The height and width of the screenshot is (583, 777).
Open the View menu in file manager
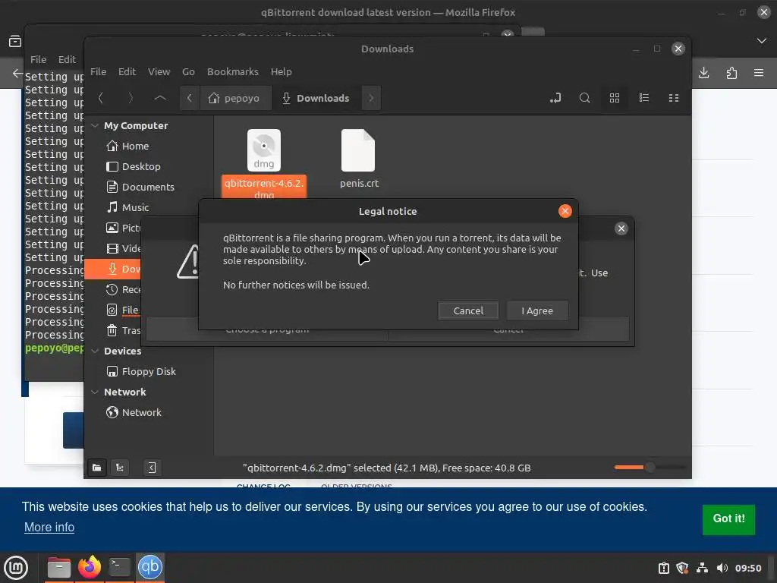(159, 71)
